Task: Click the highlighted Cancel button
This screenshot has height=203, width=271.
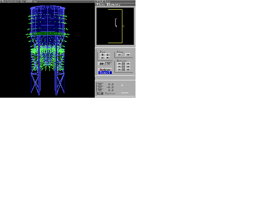Action: (x=105, y=73)
